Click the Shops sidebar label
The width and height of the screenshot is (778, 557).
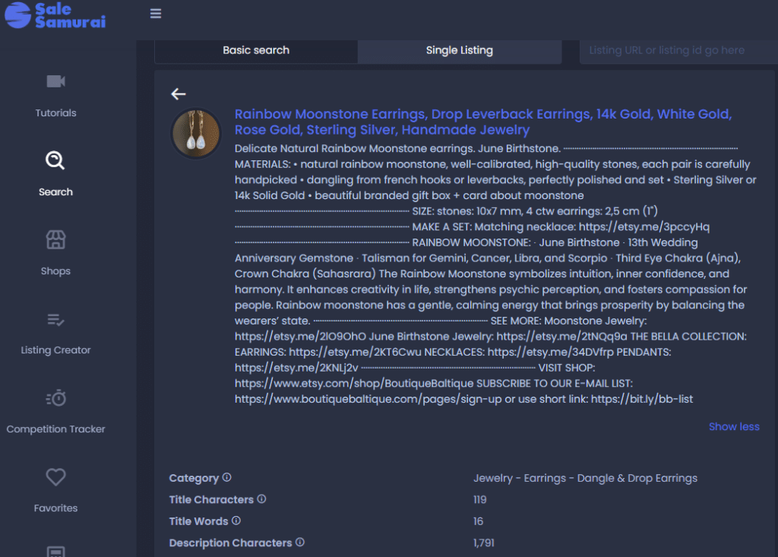click(x=55, y=271)
